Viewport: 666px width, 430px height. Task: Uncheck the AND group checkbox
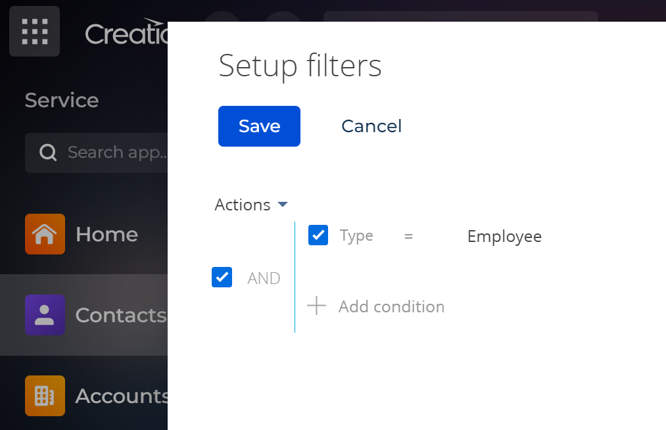pyautogui.click(x=222, y=277)
